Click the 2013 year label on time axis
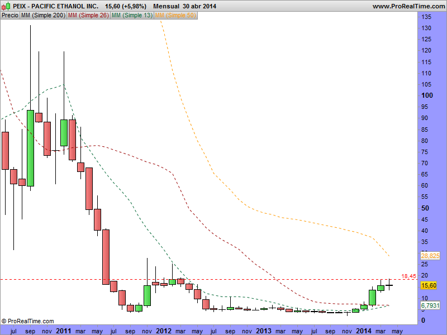The image size is (447, 335). (x=264, y=331)
